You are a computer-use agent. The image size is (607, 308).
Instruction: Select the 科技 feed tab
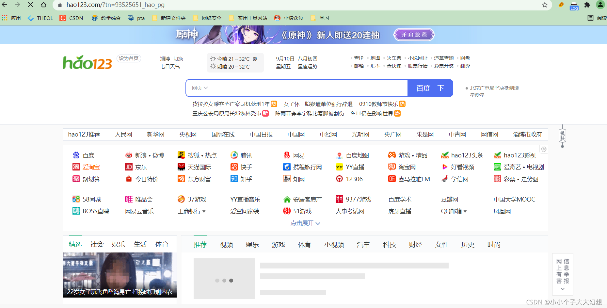click(390, 245)
